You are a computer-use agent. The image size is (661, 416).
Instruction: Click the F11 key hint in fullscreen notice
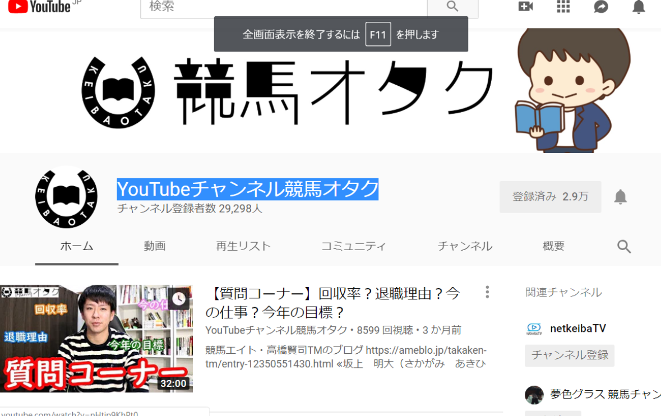click(x=378, y=34)
